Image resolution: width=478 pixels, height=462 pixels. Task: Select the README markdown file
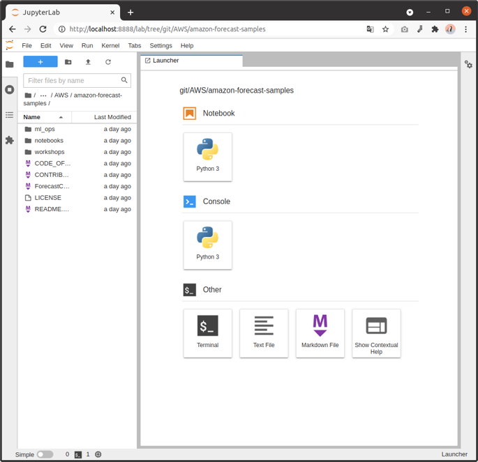[x=77, y=209]
